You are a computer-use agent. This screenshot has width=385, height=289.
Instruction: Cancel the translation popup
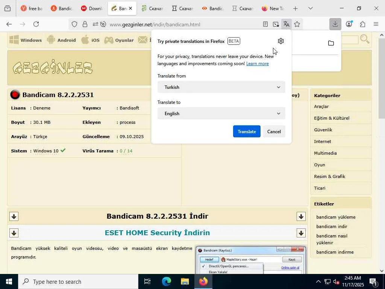pyautogui.click(x=274, y=131)
